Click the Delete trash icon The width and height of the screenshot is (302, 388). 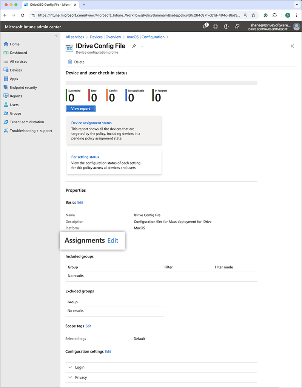70,62
